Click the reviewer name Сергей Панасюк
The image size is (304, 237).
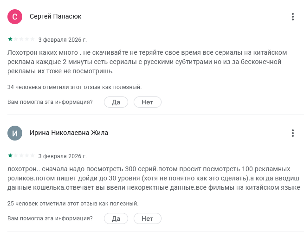click(x=56, y=17)
